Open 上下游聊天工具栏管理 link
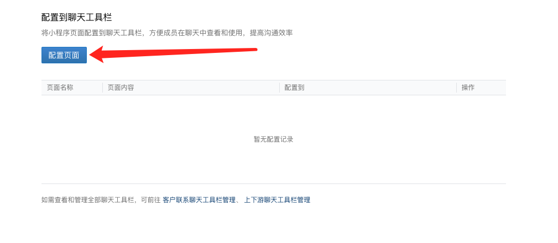This screenshot has width=558, height=243. [277, 200]
